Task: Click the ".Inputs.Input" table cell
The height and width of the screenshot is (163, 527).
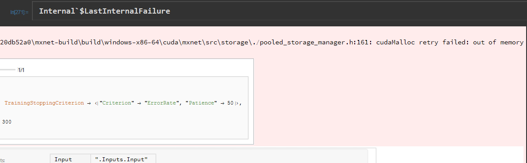Action: [123, 159]
